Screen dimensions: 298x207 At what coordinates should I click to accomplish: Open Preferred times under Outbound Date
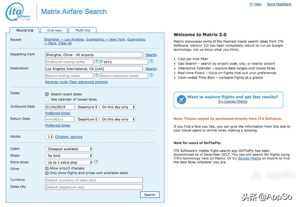(58, 113)
